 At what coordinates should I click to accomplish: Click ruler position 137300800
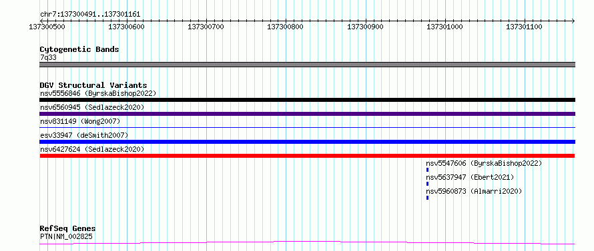(286, 27)
